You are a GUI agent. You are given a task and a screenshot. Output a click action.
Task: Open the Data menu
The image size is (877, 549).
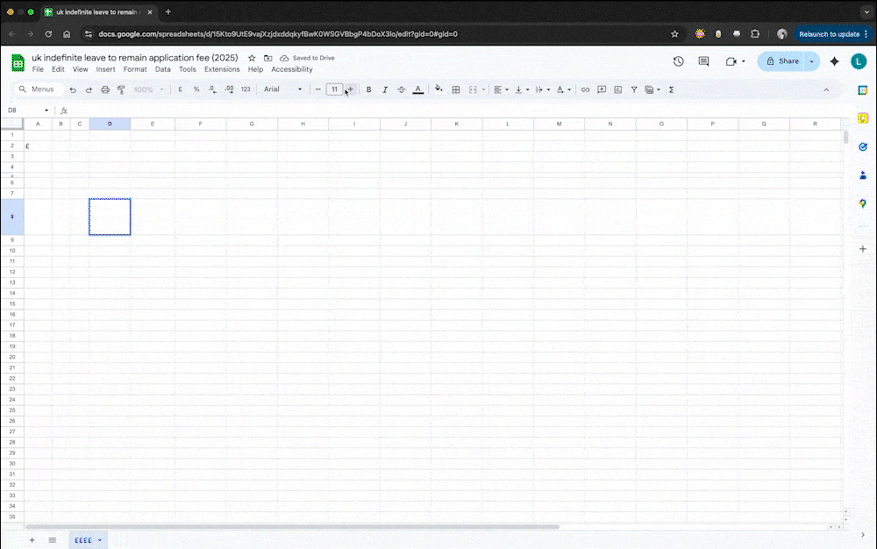pyautogui.click(x=163, y=69)
